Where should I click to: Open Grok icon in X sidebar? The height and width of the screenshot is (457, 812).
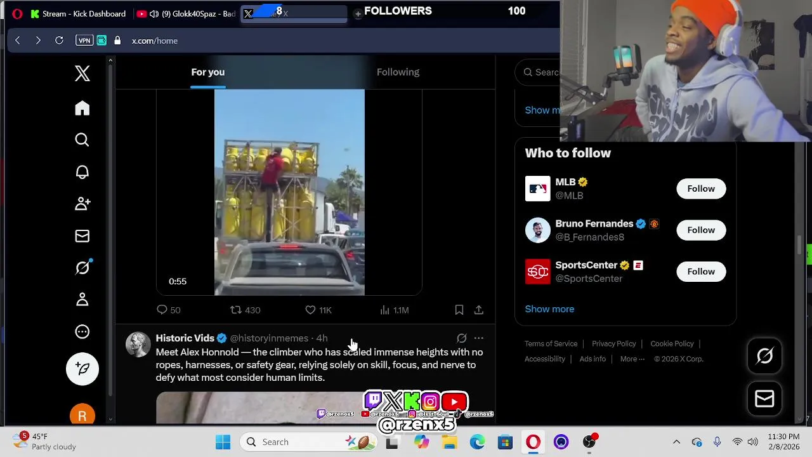82,268
